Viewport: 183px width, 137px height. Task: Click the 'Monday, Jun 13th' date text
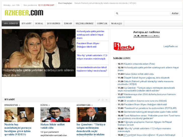tap(11, 5)
